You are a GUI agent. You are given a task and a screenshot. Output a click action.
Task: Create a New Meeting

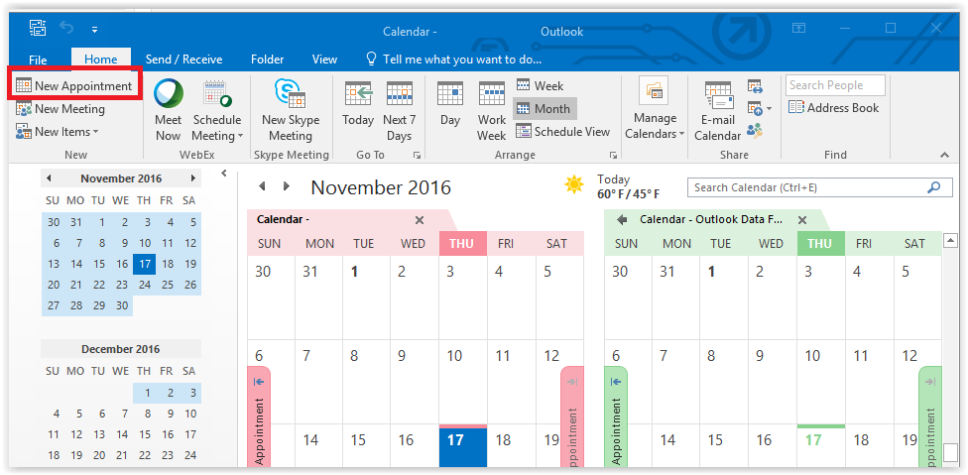coord(60,109)
